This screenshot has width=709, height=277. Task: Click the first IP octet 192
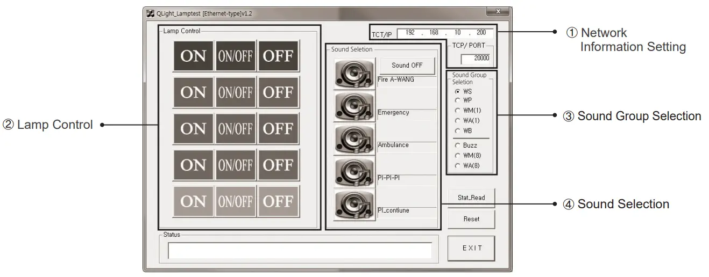coord(410,33)
